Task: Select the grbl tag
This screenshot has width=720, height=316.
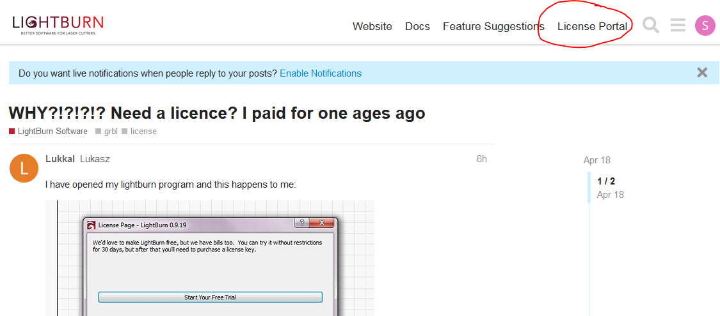Action: 106,132
